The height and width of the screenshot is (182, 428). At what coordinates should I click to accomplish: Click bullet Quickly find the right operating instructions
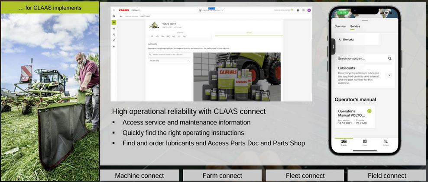pos(183,133)
